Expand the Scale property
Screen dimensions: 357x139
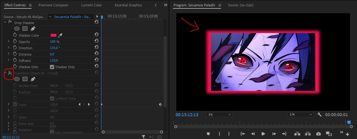point(8,104)
